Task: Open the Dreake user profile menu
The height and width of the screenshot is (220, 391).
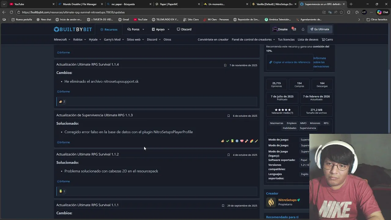Action: (x=280, y=29)
